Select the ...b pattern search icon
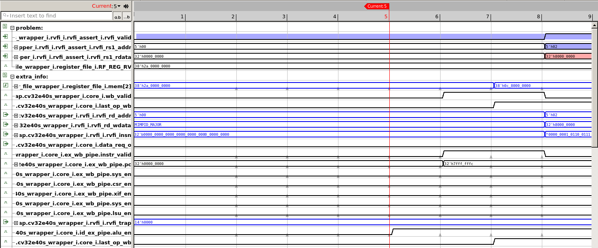The image size is (598, 248). (x=126, y=17)
